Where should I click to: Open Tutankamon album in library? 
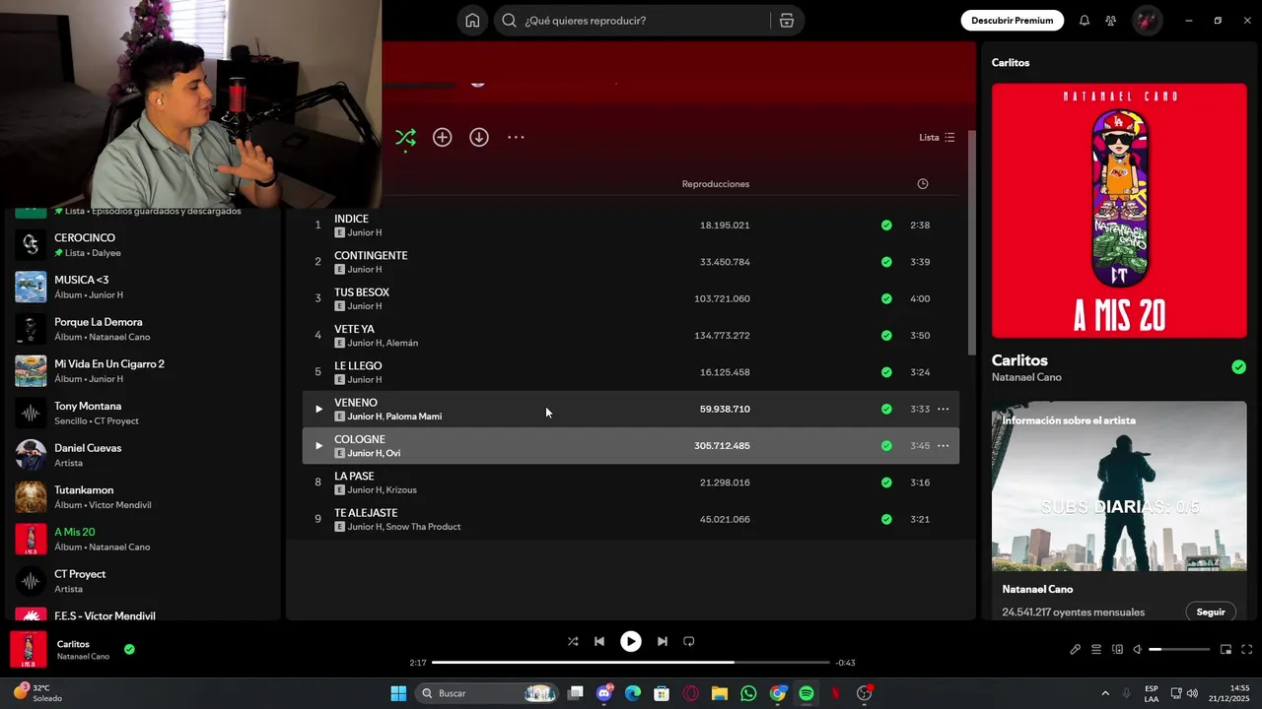143,497
